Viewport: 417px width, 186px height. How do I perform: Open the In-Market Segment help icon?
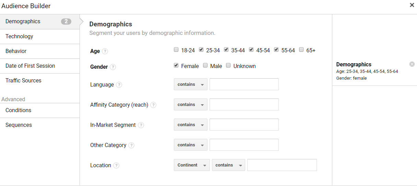pos(141,125)
